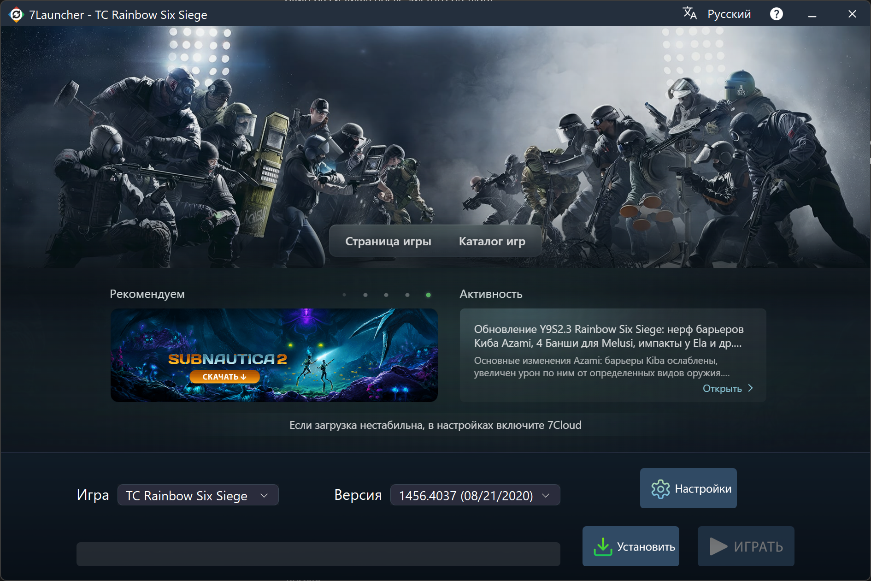Minimize the 7Launcher window
The width and height of the screenshot is (871, 581).
click(812, 15)
